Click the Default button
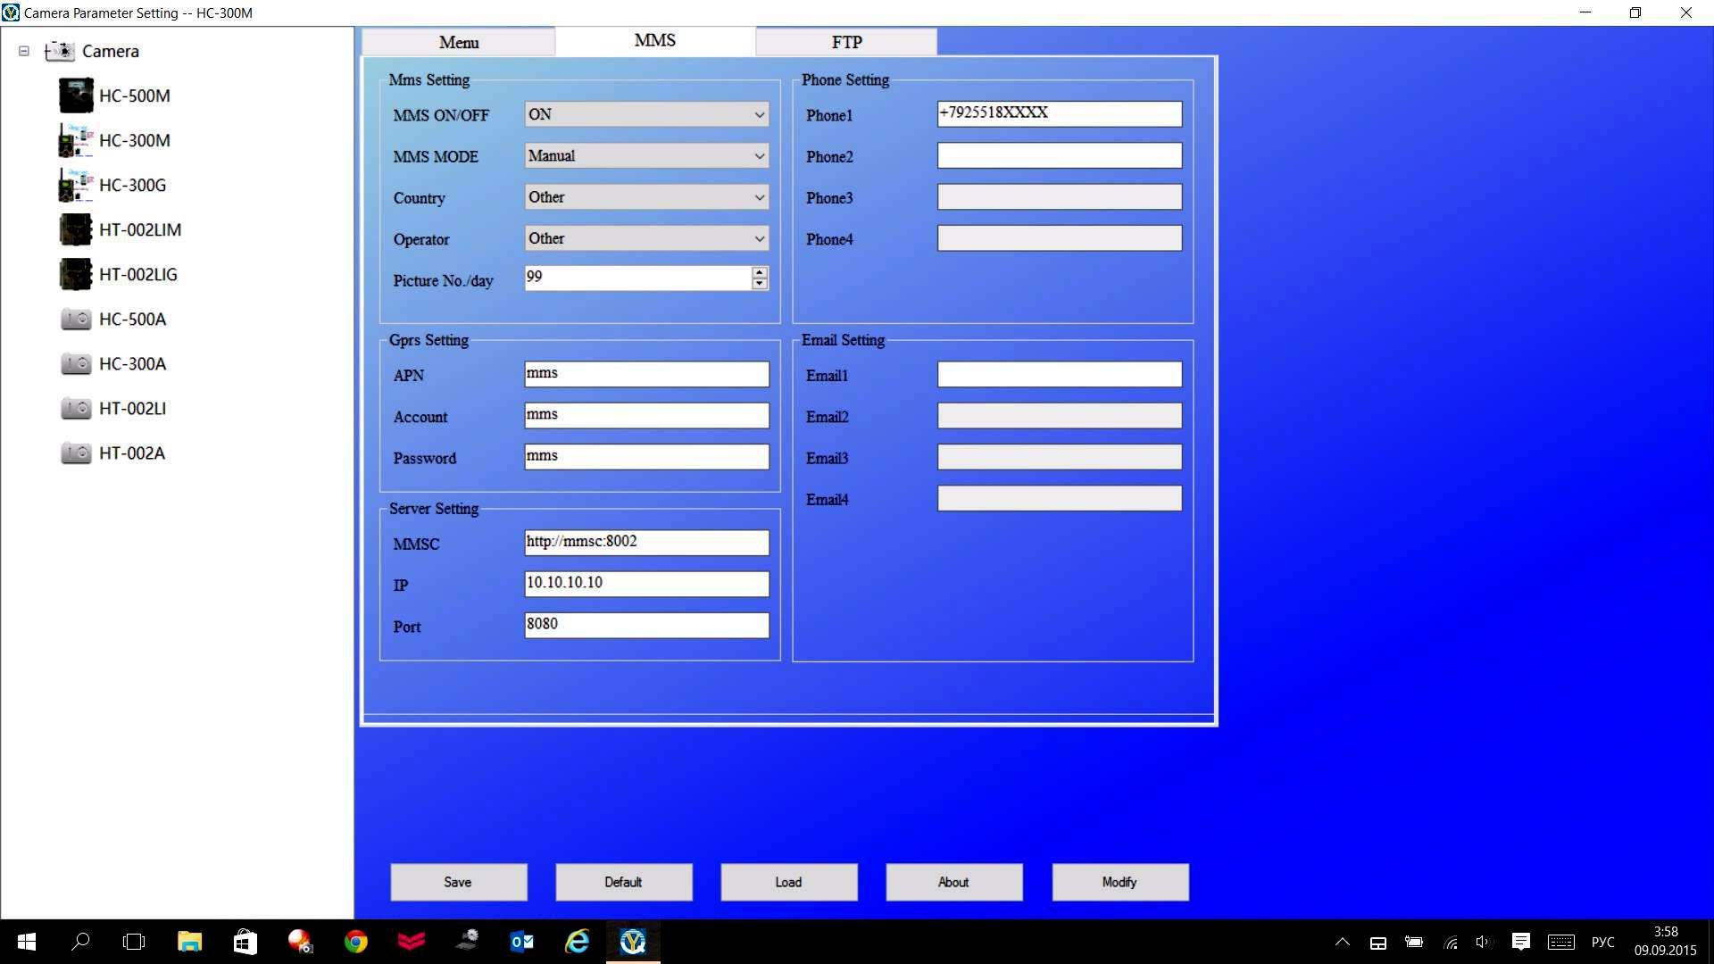1714x964 pixels. (623, 882)
